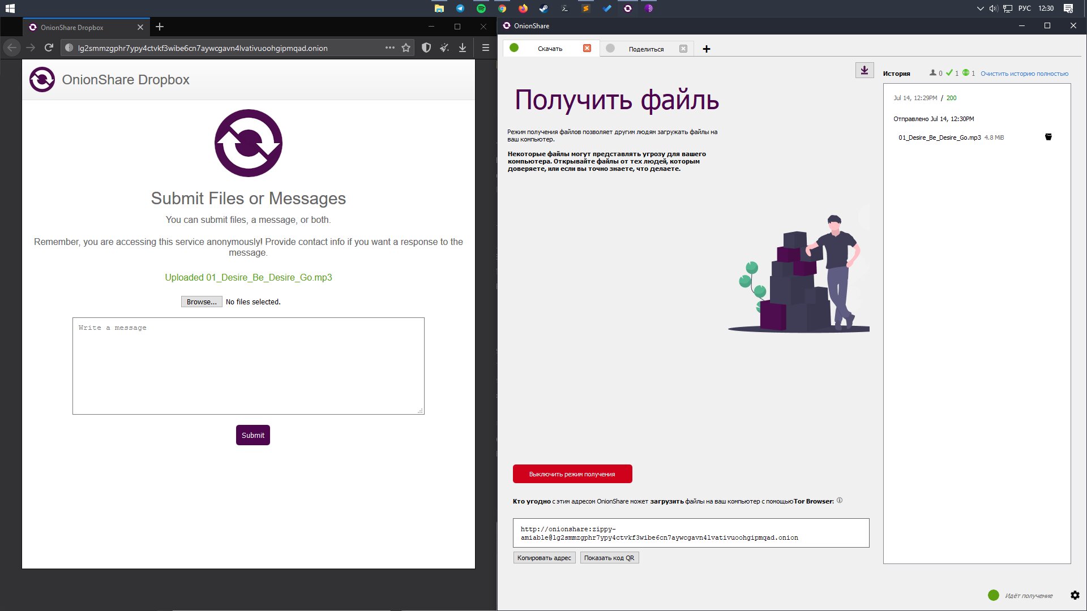Close the OnionShare Dropbox browser tab
The height and width of the screenshot is (611, 1087).
coord(140,27)
